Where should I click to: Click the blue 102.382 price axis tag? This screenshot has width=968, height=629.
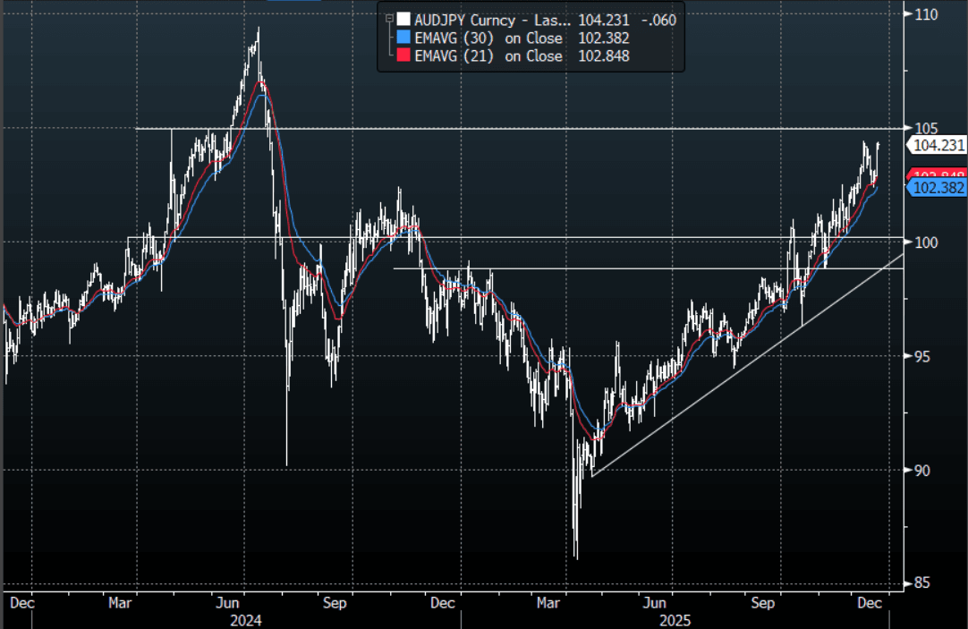(x=937, y=188)
